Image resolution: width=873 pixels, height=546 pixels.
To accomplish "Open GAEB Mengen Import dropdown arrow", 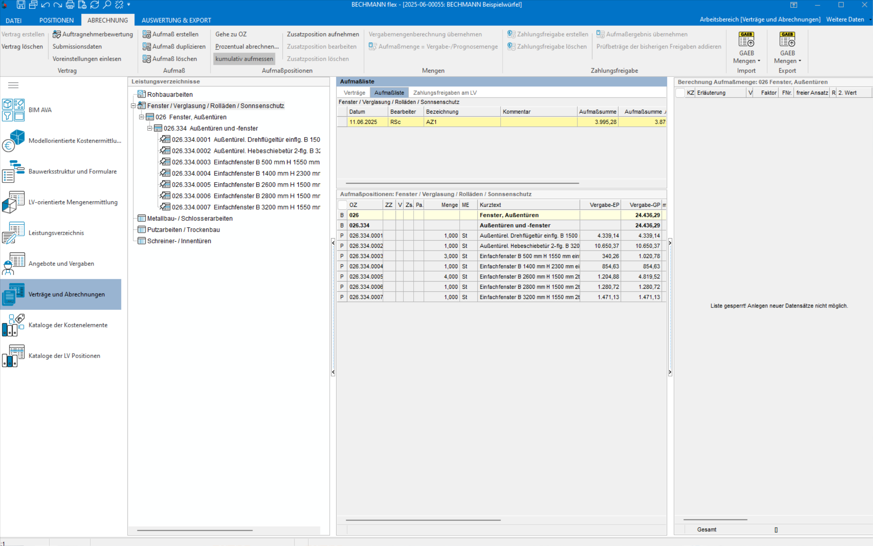I will [x=759, y=61].
